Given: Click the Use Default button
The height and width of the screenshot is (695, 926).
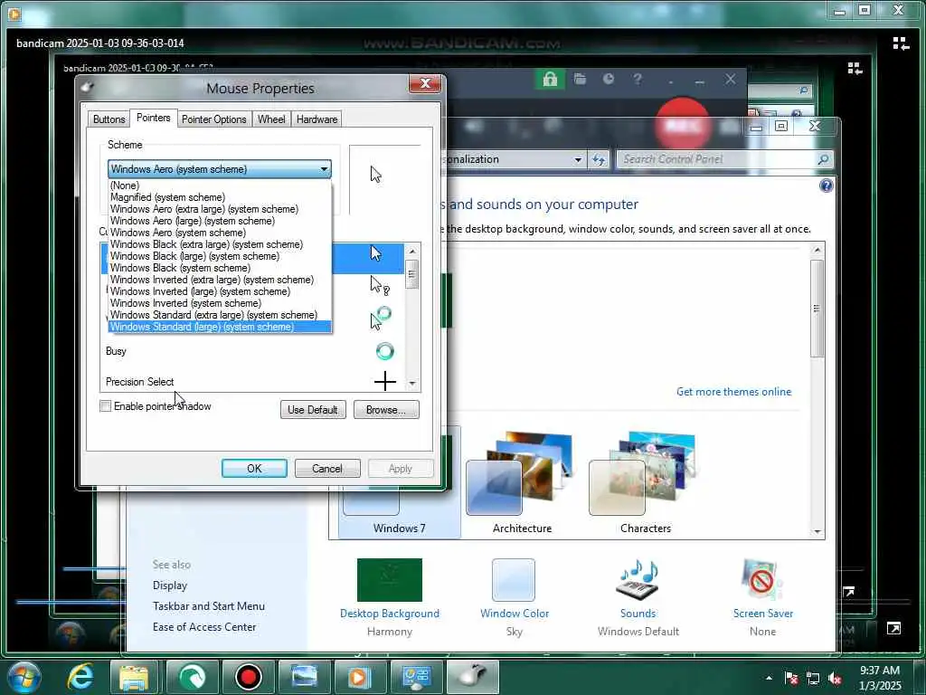Looking at the screenshot, I should tap(313, 410).
